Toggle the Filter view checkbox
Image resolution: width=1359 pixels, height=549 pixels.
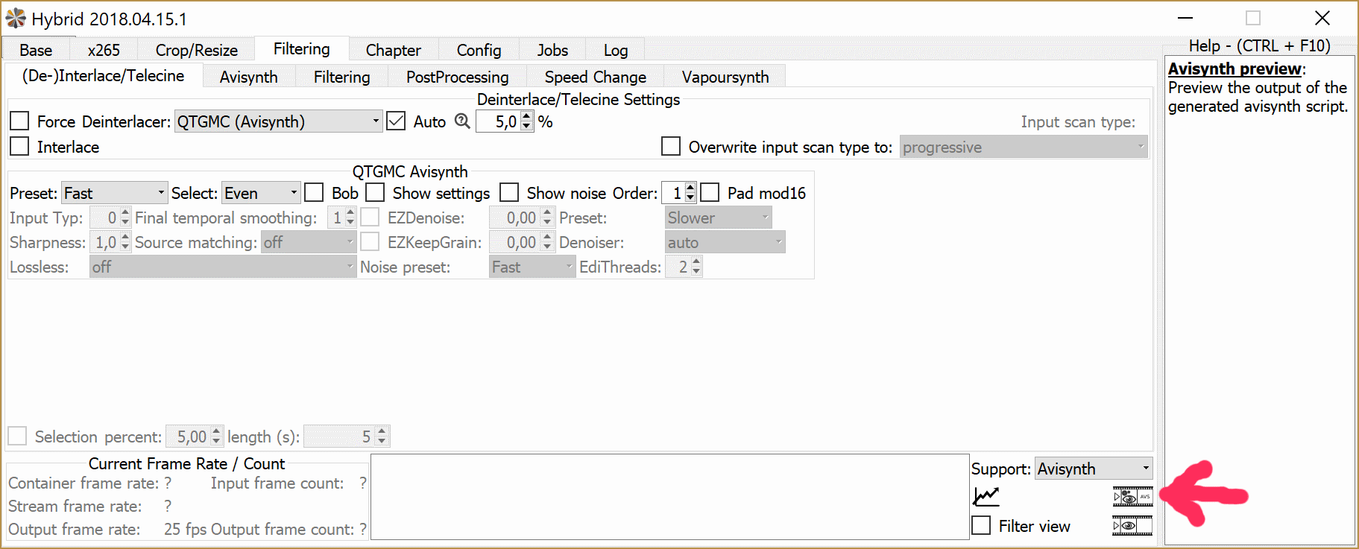pos(982,526)
